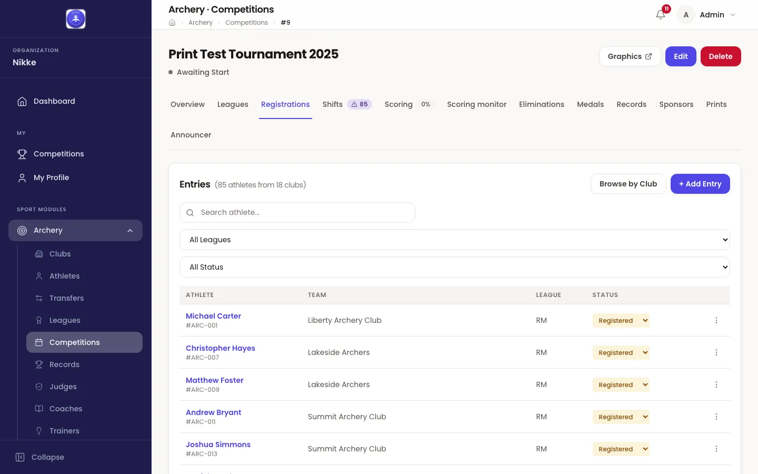The image size is (758, 474).
Task: Click Archery in the breadcrumb
Action: [x=201, y=23]
